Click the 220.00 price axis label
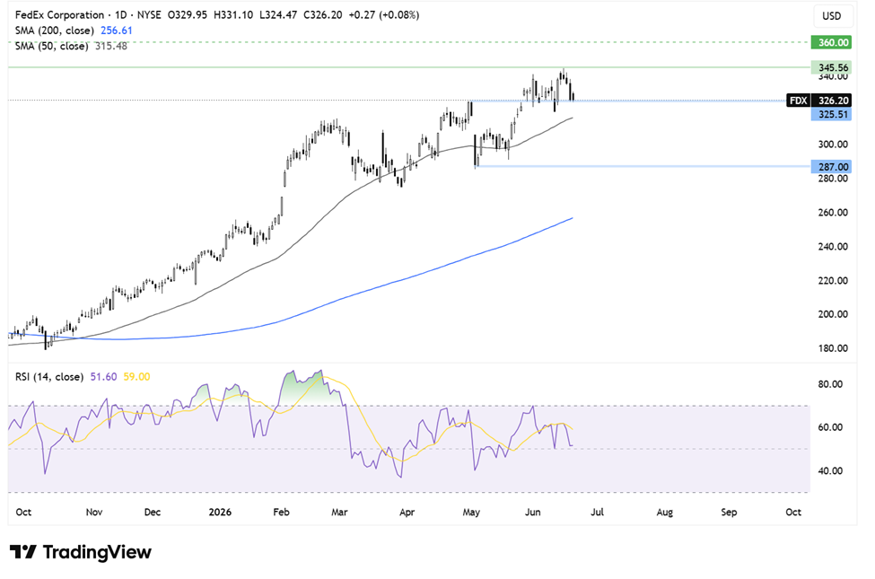This screenshot has width=875, height=579. pyautogui.click(x=833, y=281)
